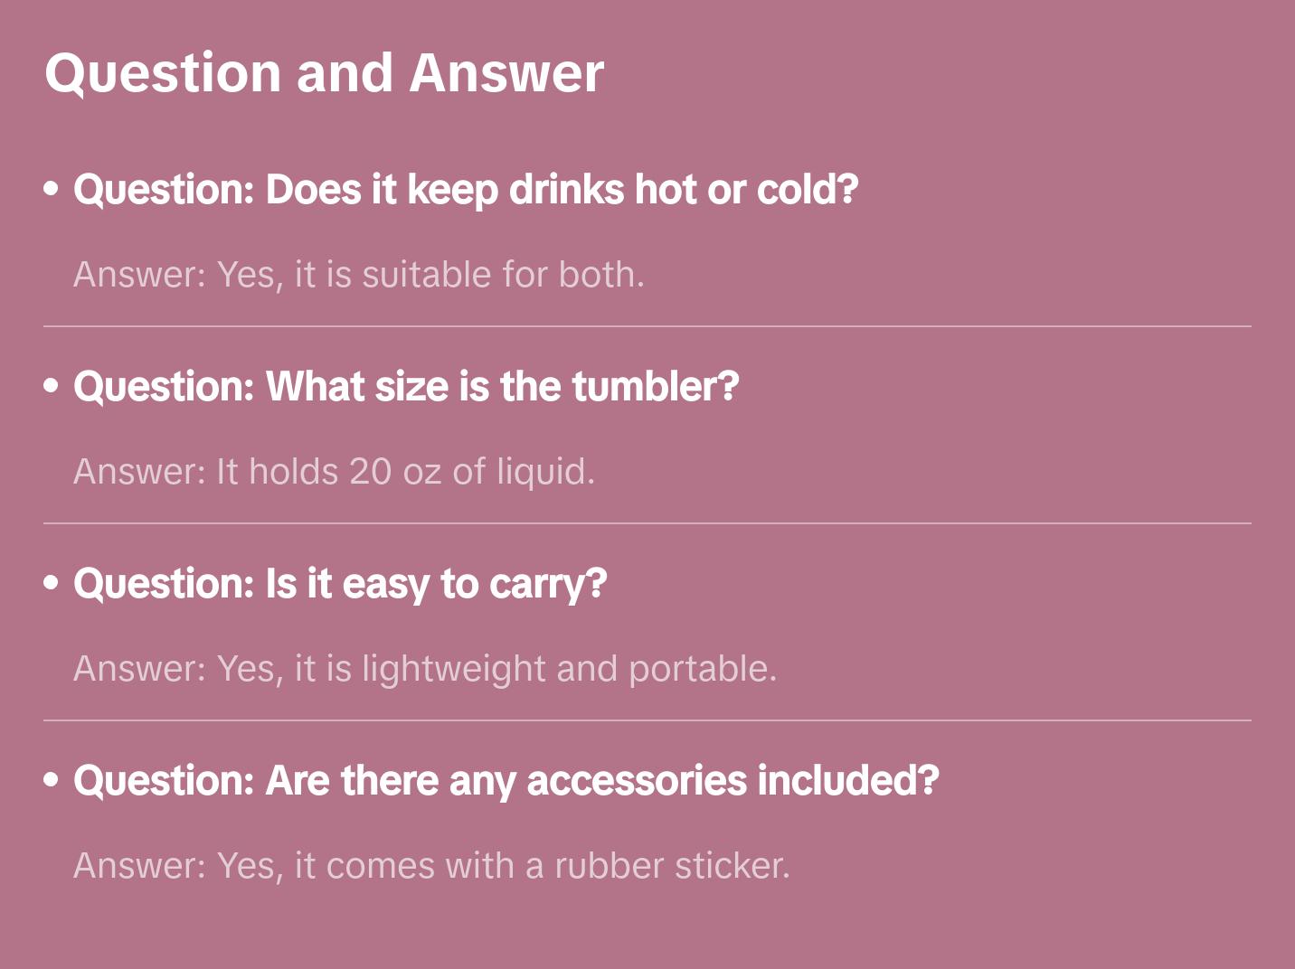
Task: Click the answer 'It holds 20 oz of liquid.'
Action: tap(334, 472)
